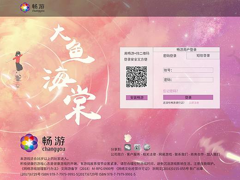240x180 pixels.
Task: Click the 本游戏适合16岁以上的玩家进入 notice
Action: pos(45,159)
